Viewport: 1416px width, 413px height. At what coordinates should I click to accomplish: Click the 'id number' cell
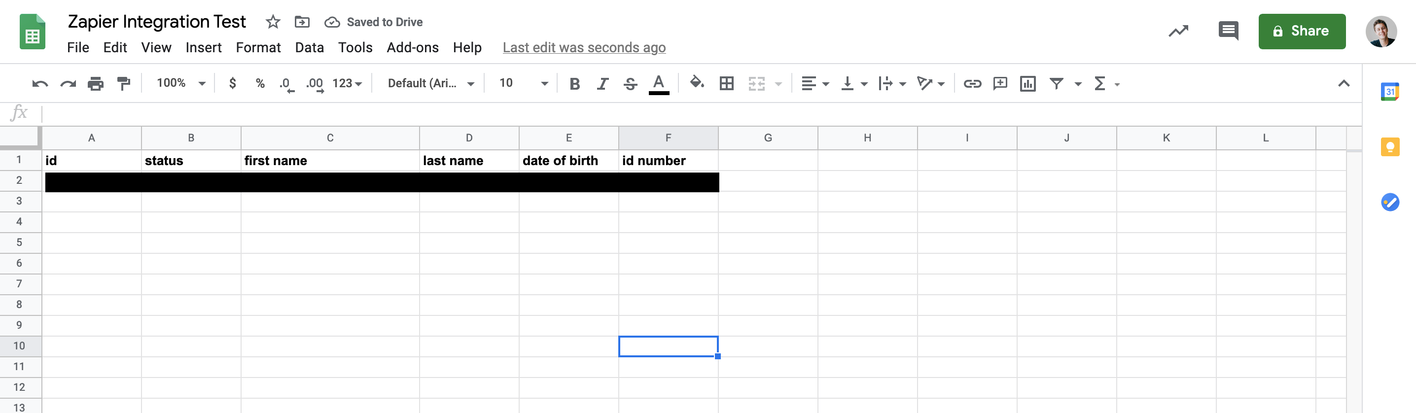[x=668, y=160]
